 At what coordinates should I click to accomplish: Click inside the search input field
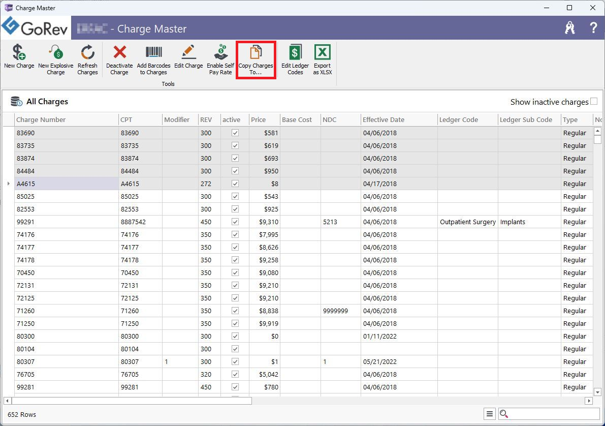click(554, 414)
